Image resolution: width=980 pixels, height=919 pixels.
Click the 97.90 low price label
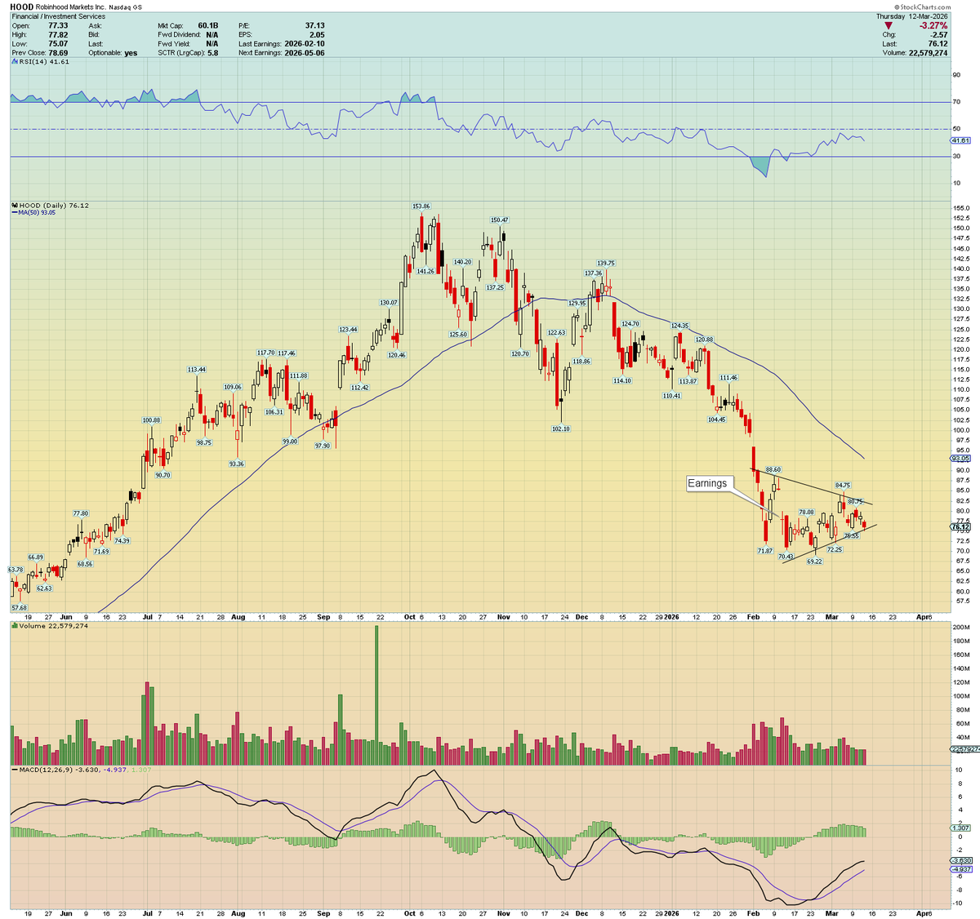(323, 446)
